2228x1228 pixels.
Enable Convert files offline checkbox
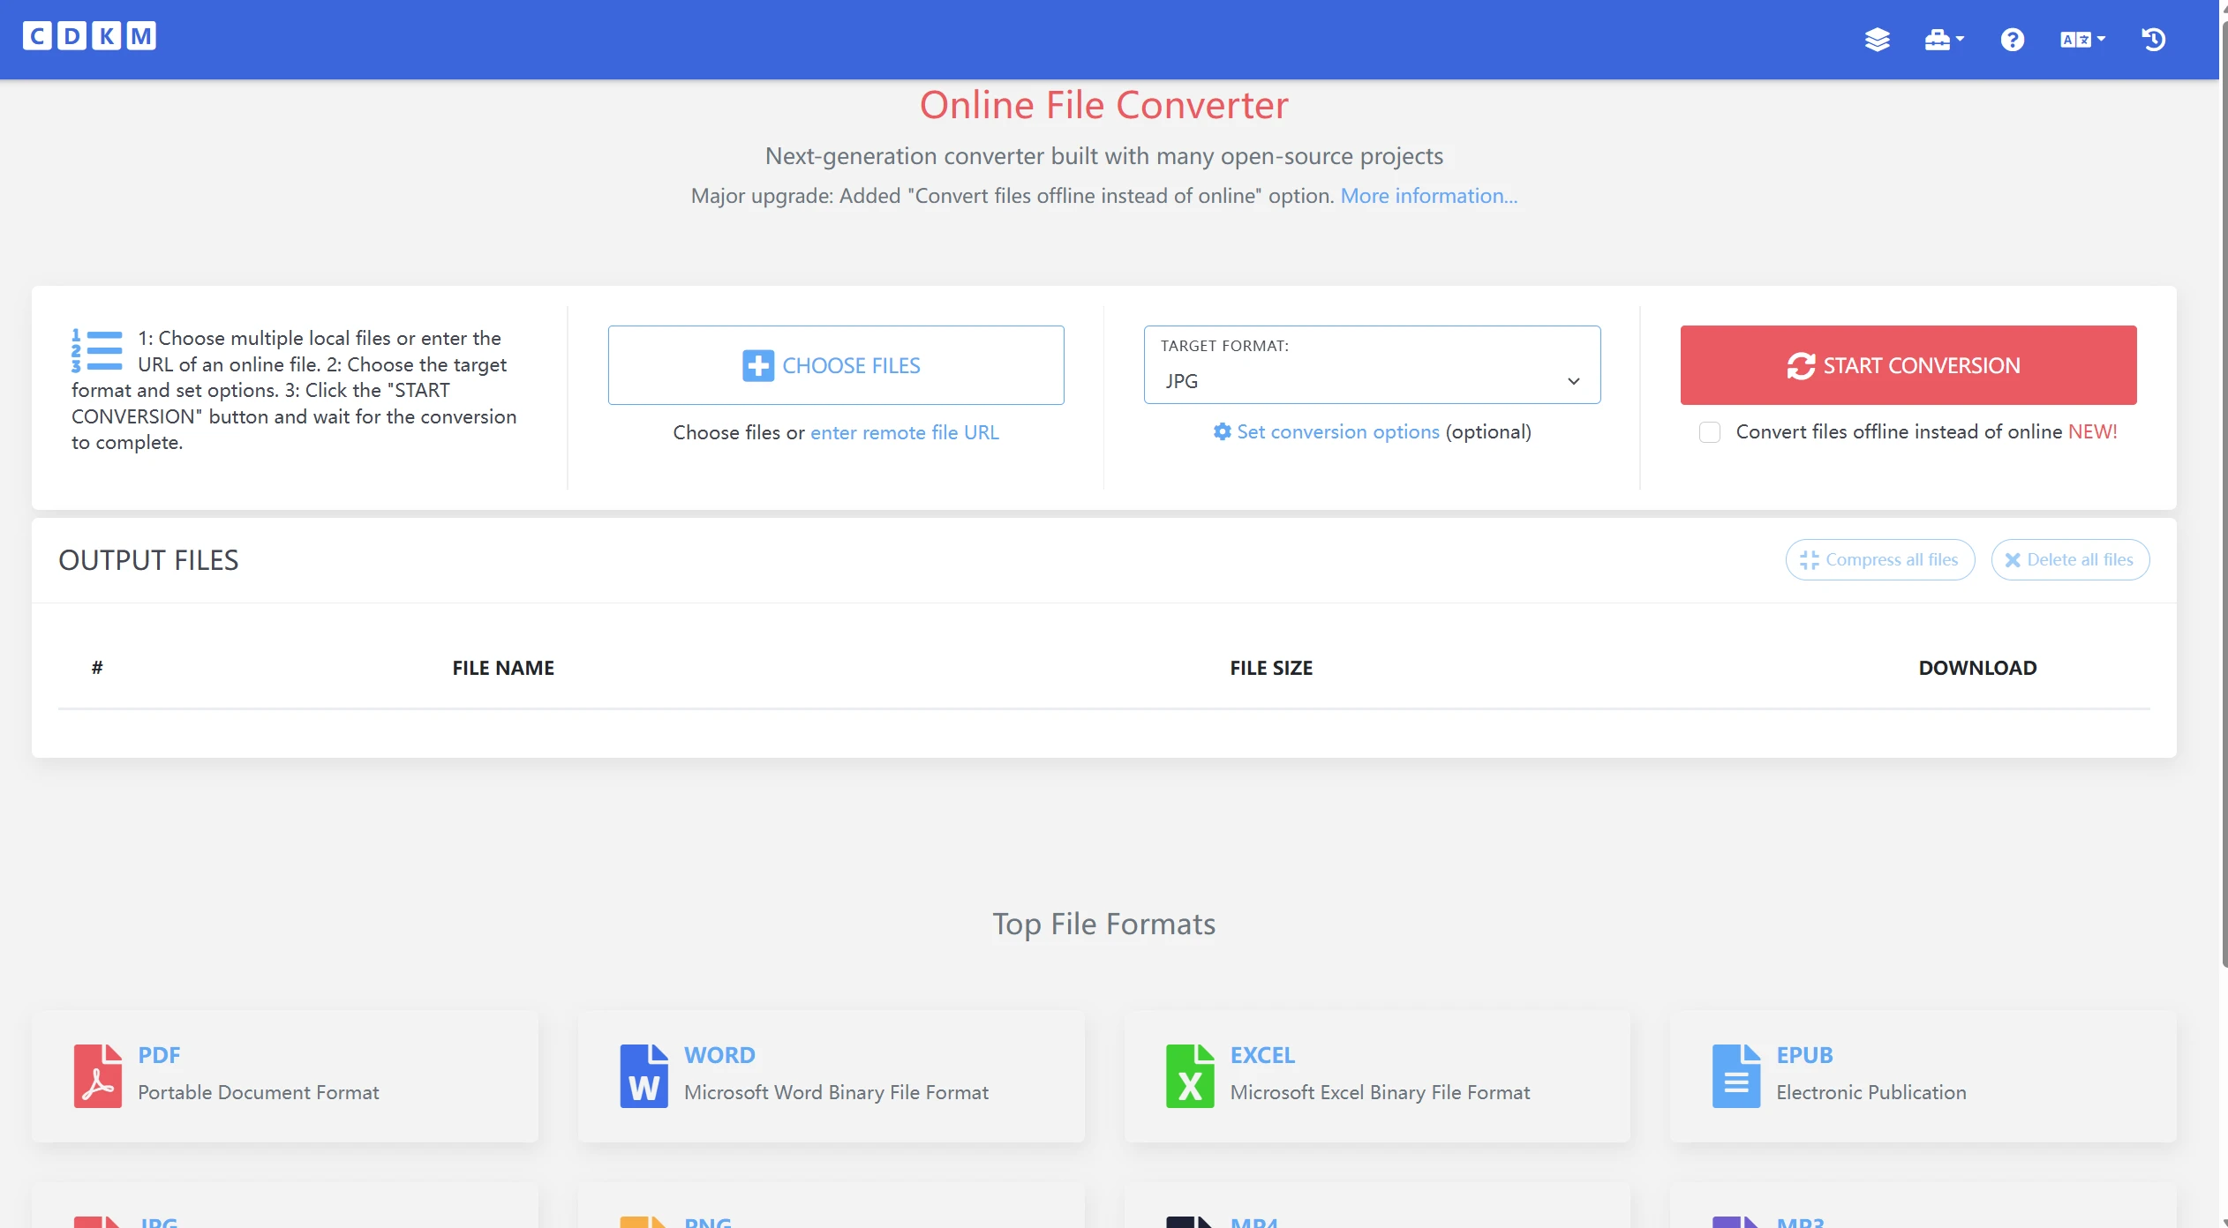tap(1710, 432)
